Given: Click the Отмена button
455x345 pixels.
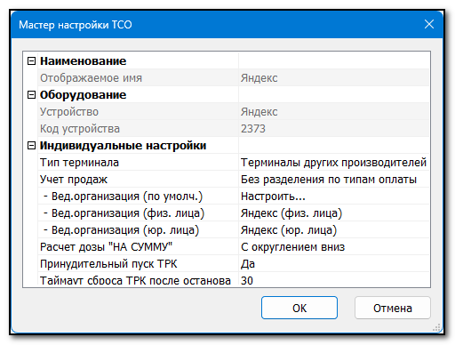Looking at the screenshot, I should [x=392, y=308].
